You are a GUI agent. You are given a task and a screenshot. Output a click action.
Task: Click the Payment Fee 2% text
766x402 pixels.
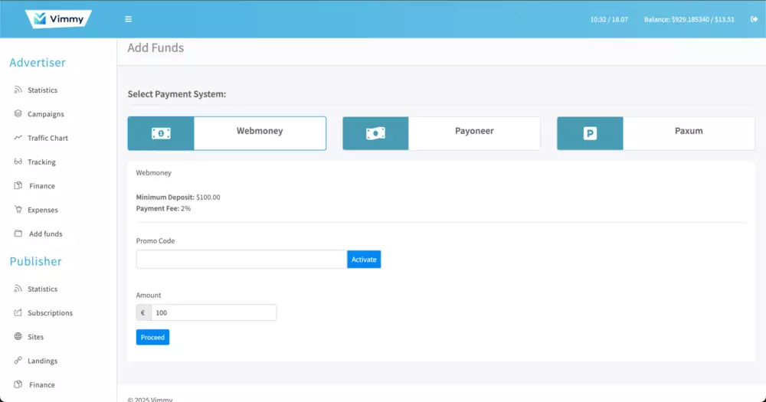click(x=163, y=208)
